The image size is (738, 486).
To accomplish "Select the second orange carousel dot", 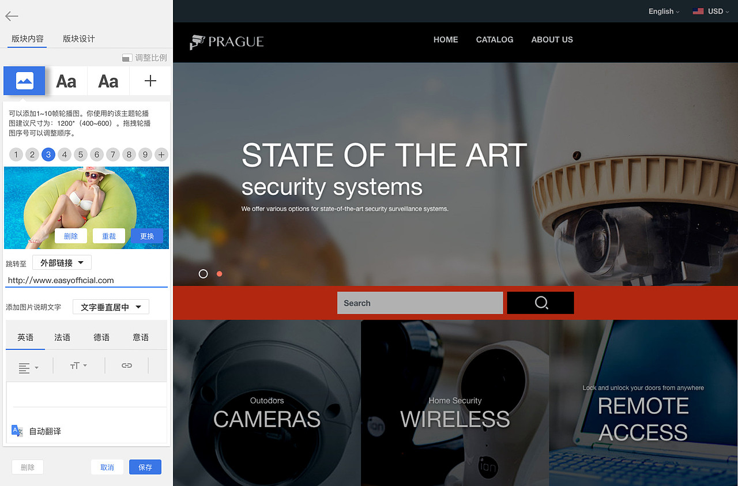I will tap(219, 274).
